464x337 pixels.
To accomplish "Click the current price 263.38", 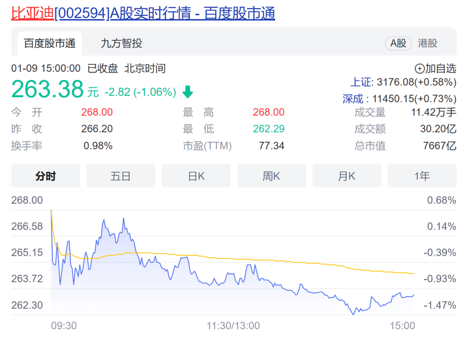I will click(x=48, y=89).
